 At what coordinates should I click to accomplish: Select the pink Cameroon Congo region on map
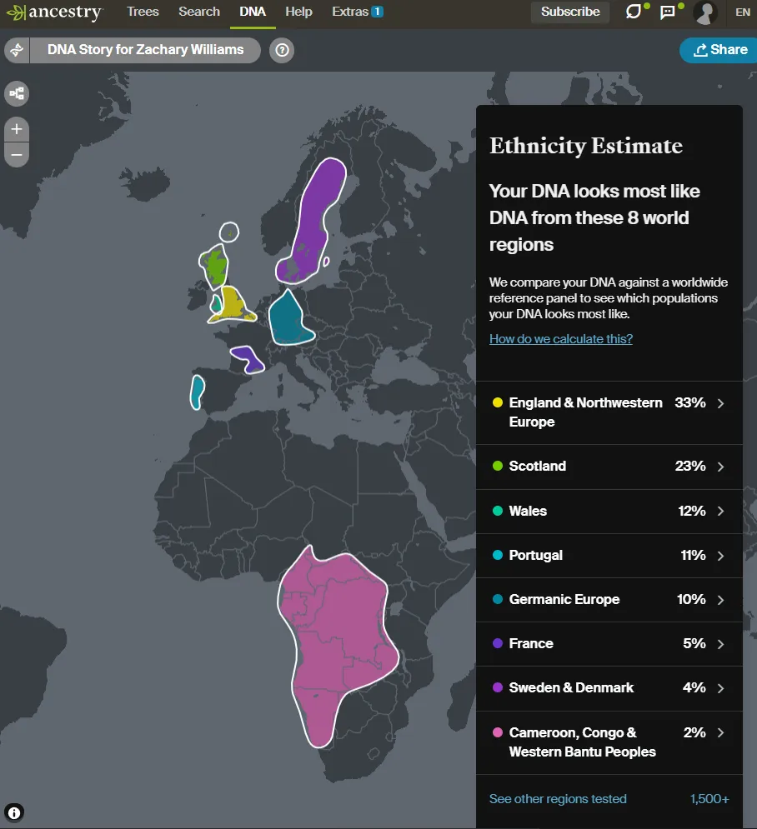338,634
